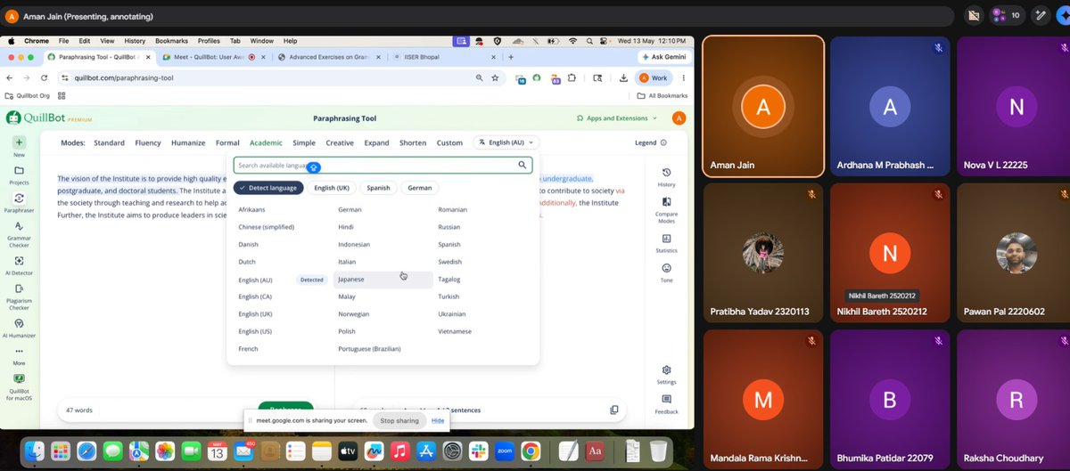Screen dimensions: 1070x471
Task: Open the AI Detector sidebar tool
Action: pyautogui.click(x=19, y=265)
